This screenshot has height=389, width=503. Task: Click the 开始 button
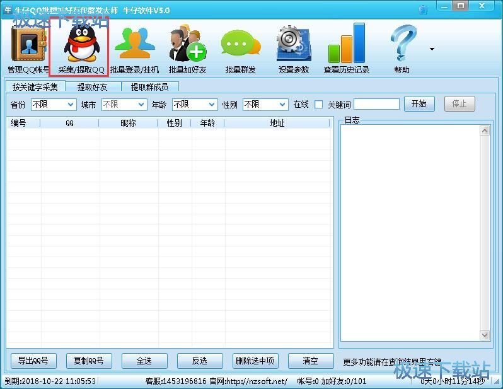tap(419, 103)
